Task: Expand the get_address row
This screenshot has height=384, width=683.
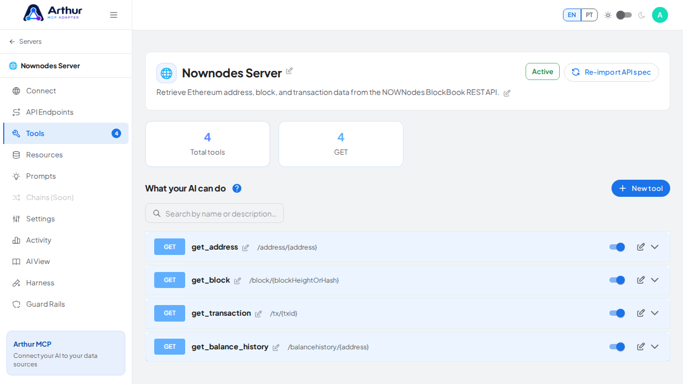Action: [x=655, y=247]
